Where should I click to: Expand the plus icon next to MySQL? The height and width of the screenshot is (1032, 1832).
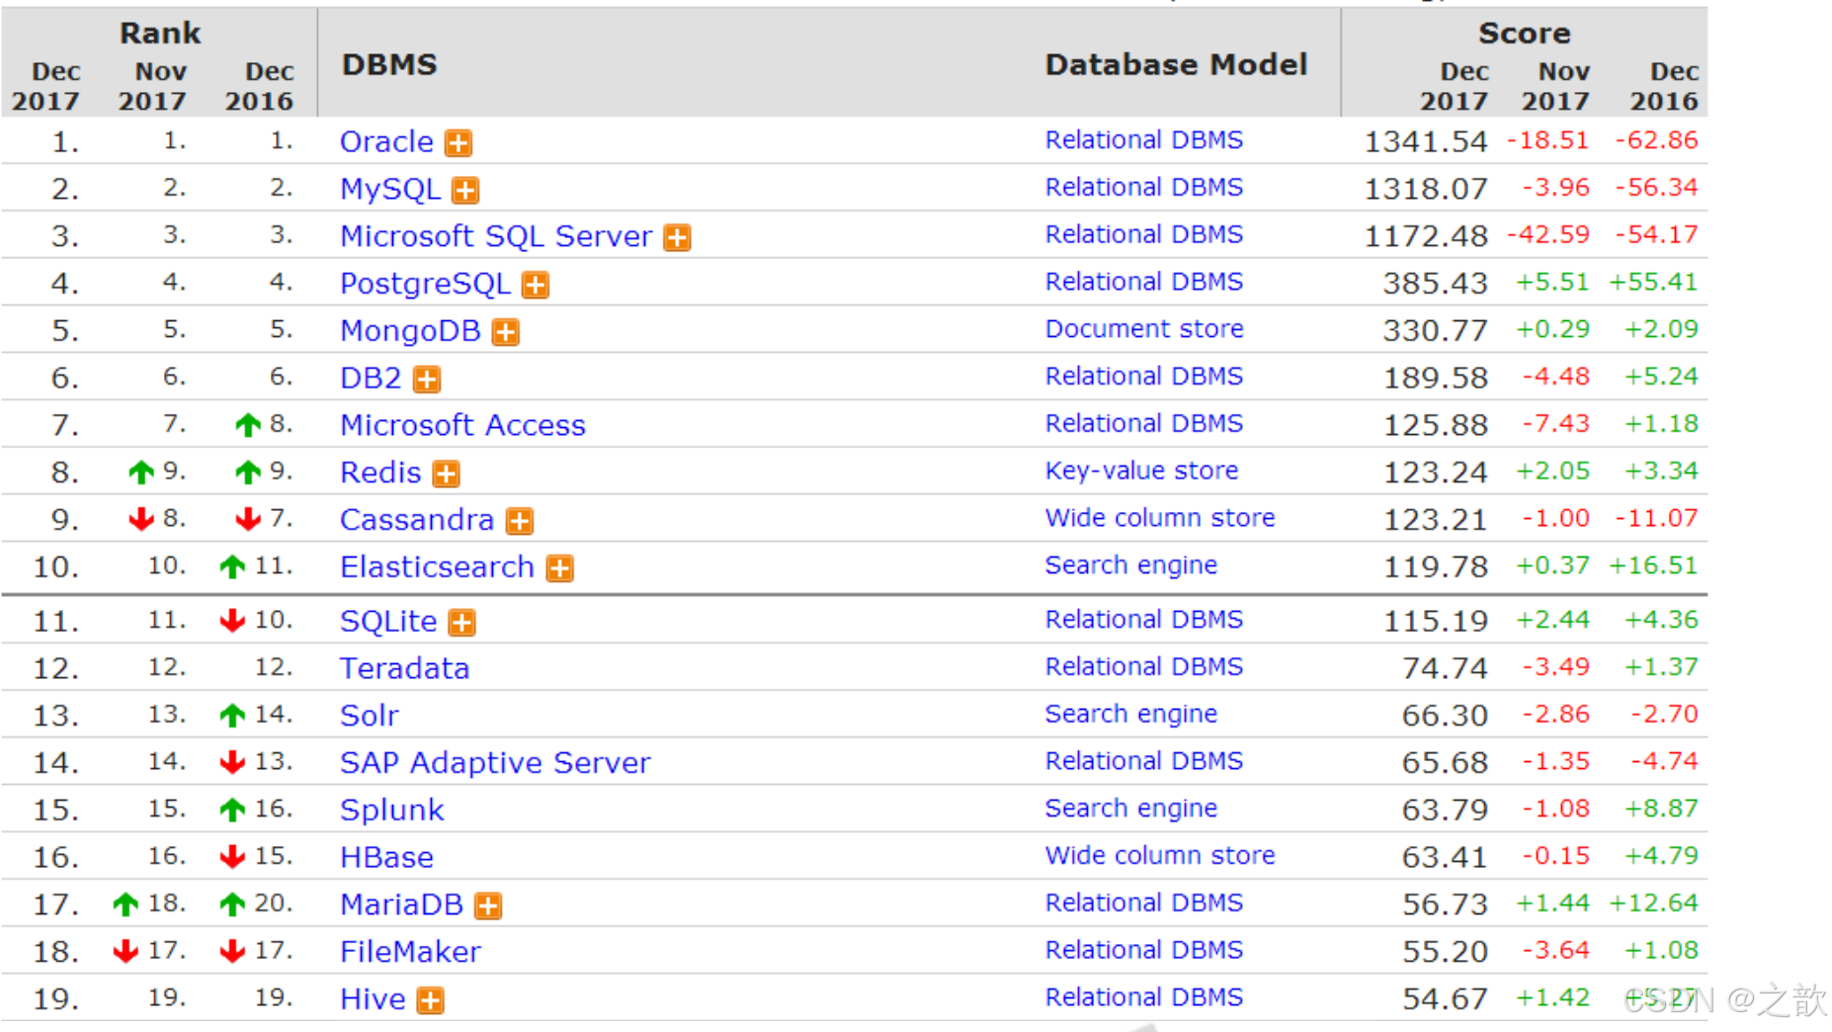pos(465,190)
